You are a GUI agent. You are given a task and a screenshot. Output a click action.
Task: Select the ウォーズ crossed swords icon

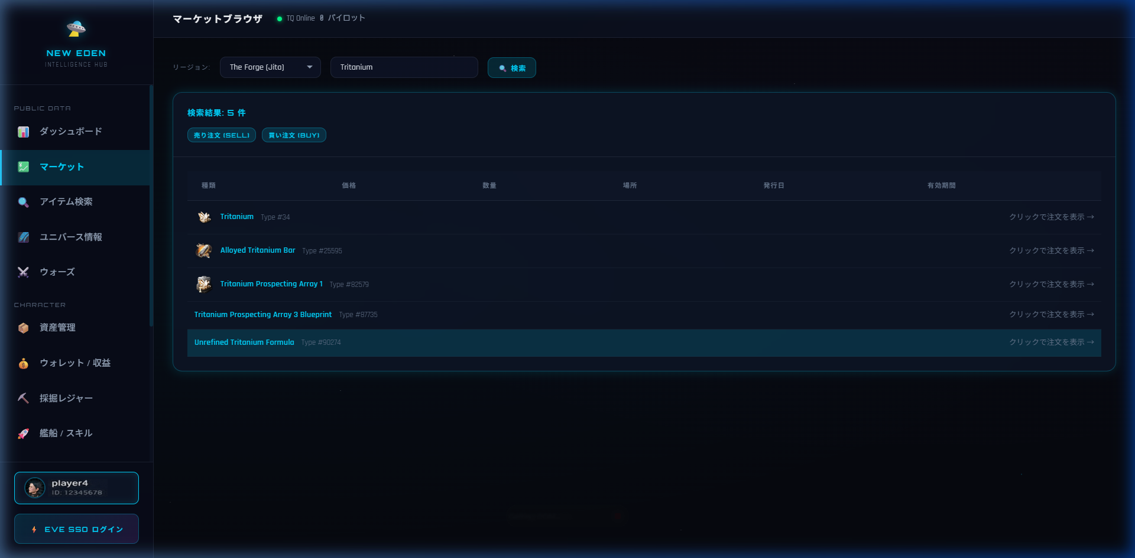(x=24, y=272)
